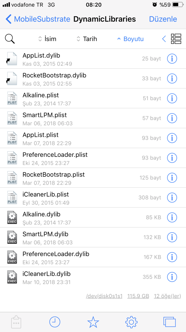The width and height of the screenshot is (186, 332).
Task: Open favorites star icon
Action: point(93,322)
